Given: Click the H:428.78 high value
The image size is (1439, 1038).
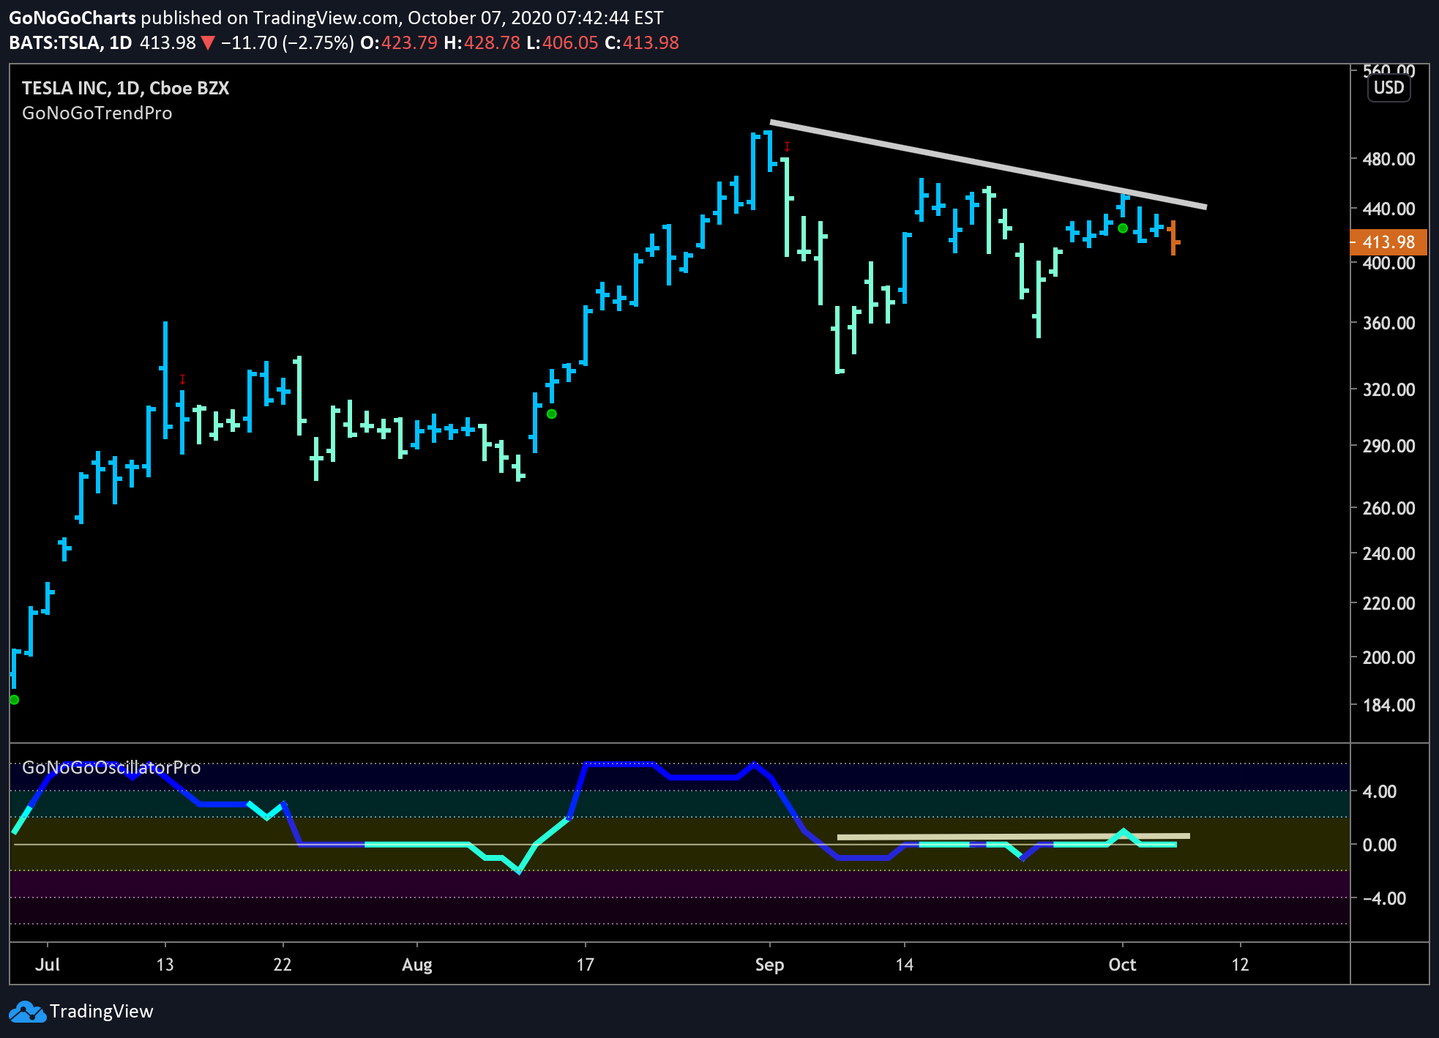Looking at the screenshot, I should (x=482, y=42).
